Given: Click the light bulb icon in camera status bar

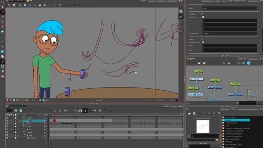Looking at the screenshot, I should click(x=7, y=100).
